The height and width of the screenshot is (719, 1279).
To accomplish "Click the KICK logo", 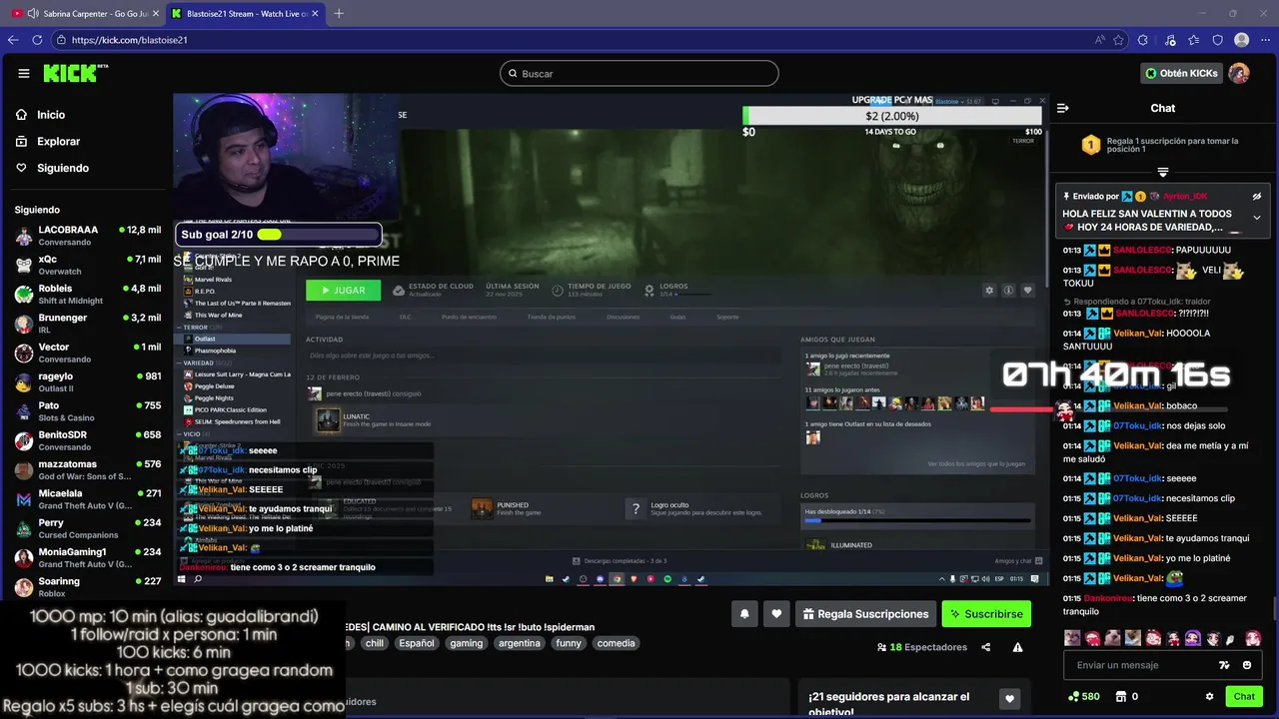I will tap(75, 73).
